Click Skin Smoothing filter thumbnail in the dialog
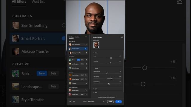 70,45
